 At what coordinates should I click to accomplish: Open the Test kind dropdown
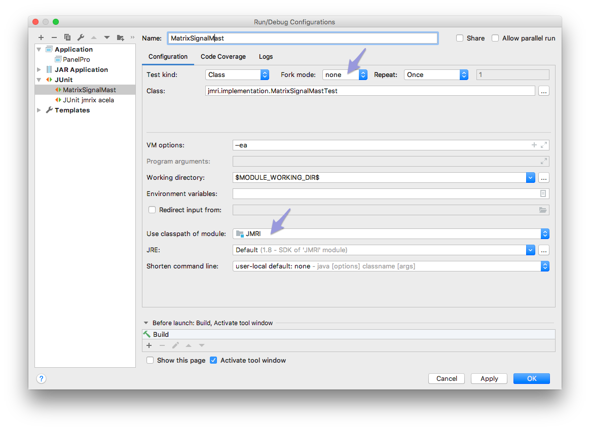238,74
